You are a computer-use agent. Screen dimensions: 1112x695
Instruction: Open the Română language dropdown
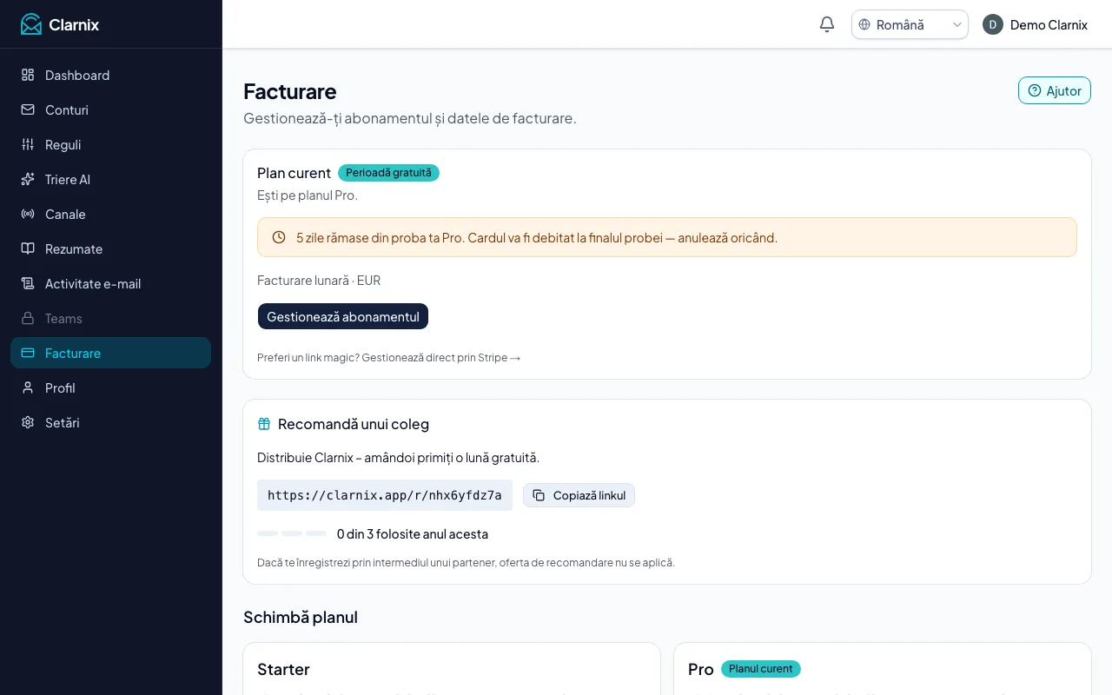coord(910,24)
